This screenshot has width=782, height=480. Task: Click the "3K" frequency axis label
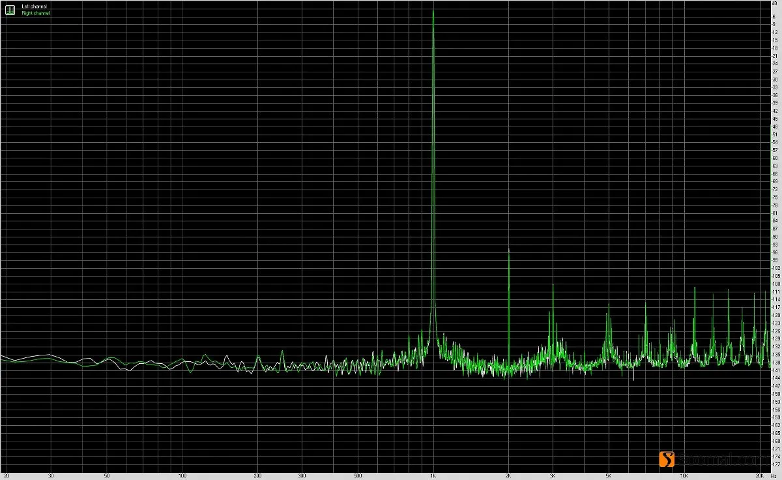coord(553,476)
